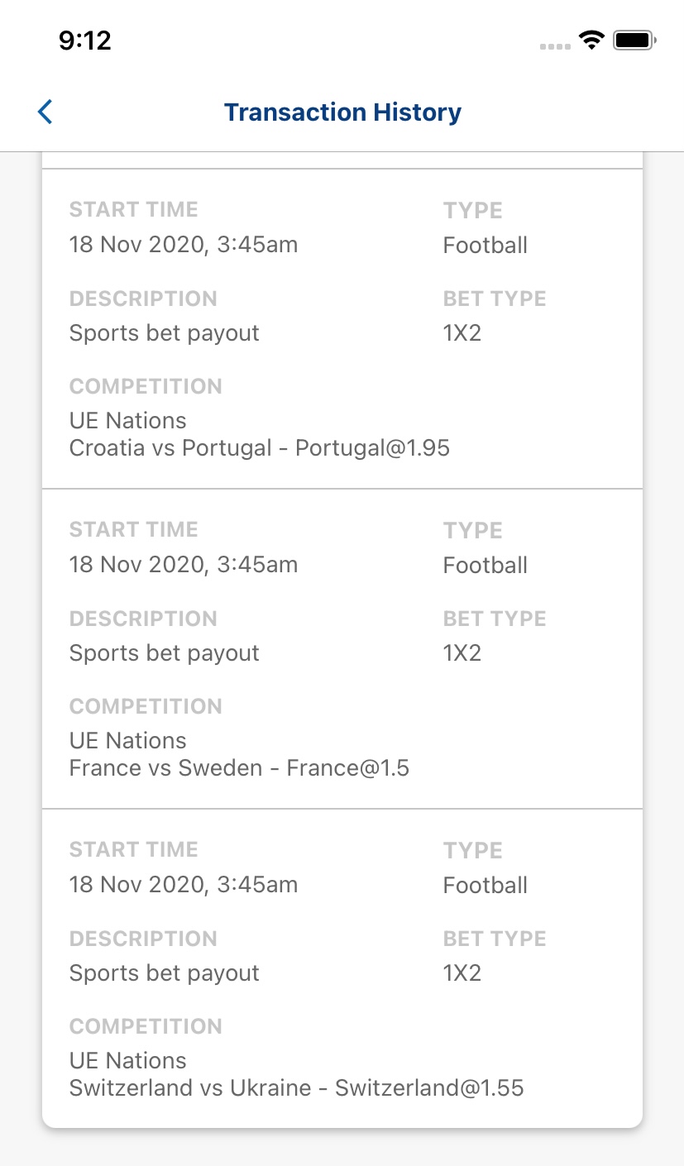Tap 1X2 bet type in Portugal card

tap(462, 333)
